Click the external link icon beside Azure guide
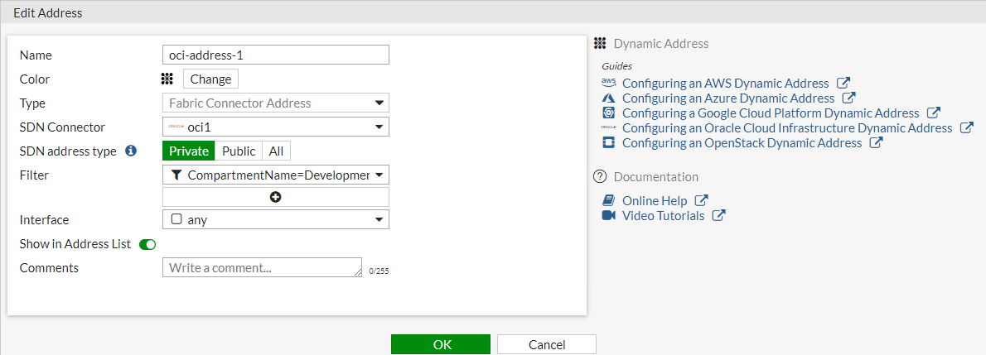 pyautogui.click(x=848, y=98)
